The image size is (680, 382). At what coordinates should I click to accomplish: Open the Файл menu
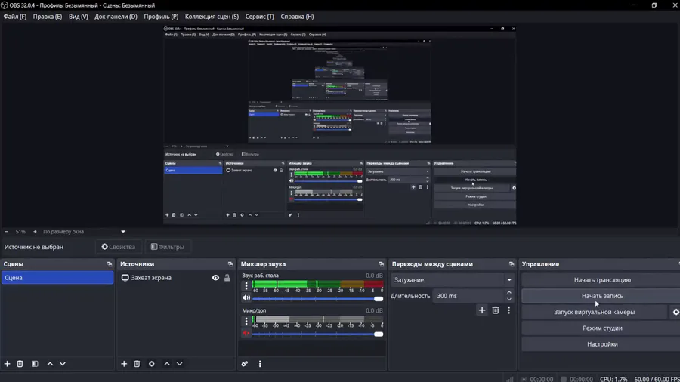(15, 17)
